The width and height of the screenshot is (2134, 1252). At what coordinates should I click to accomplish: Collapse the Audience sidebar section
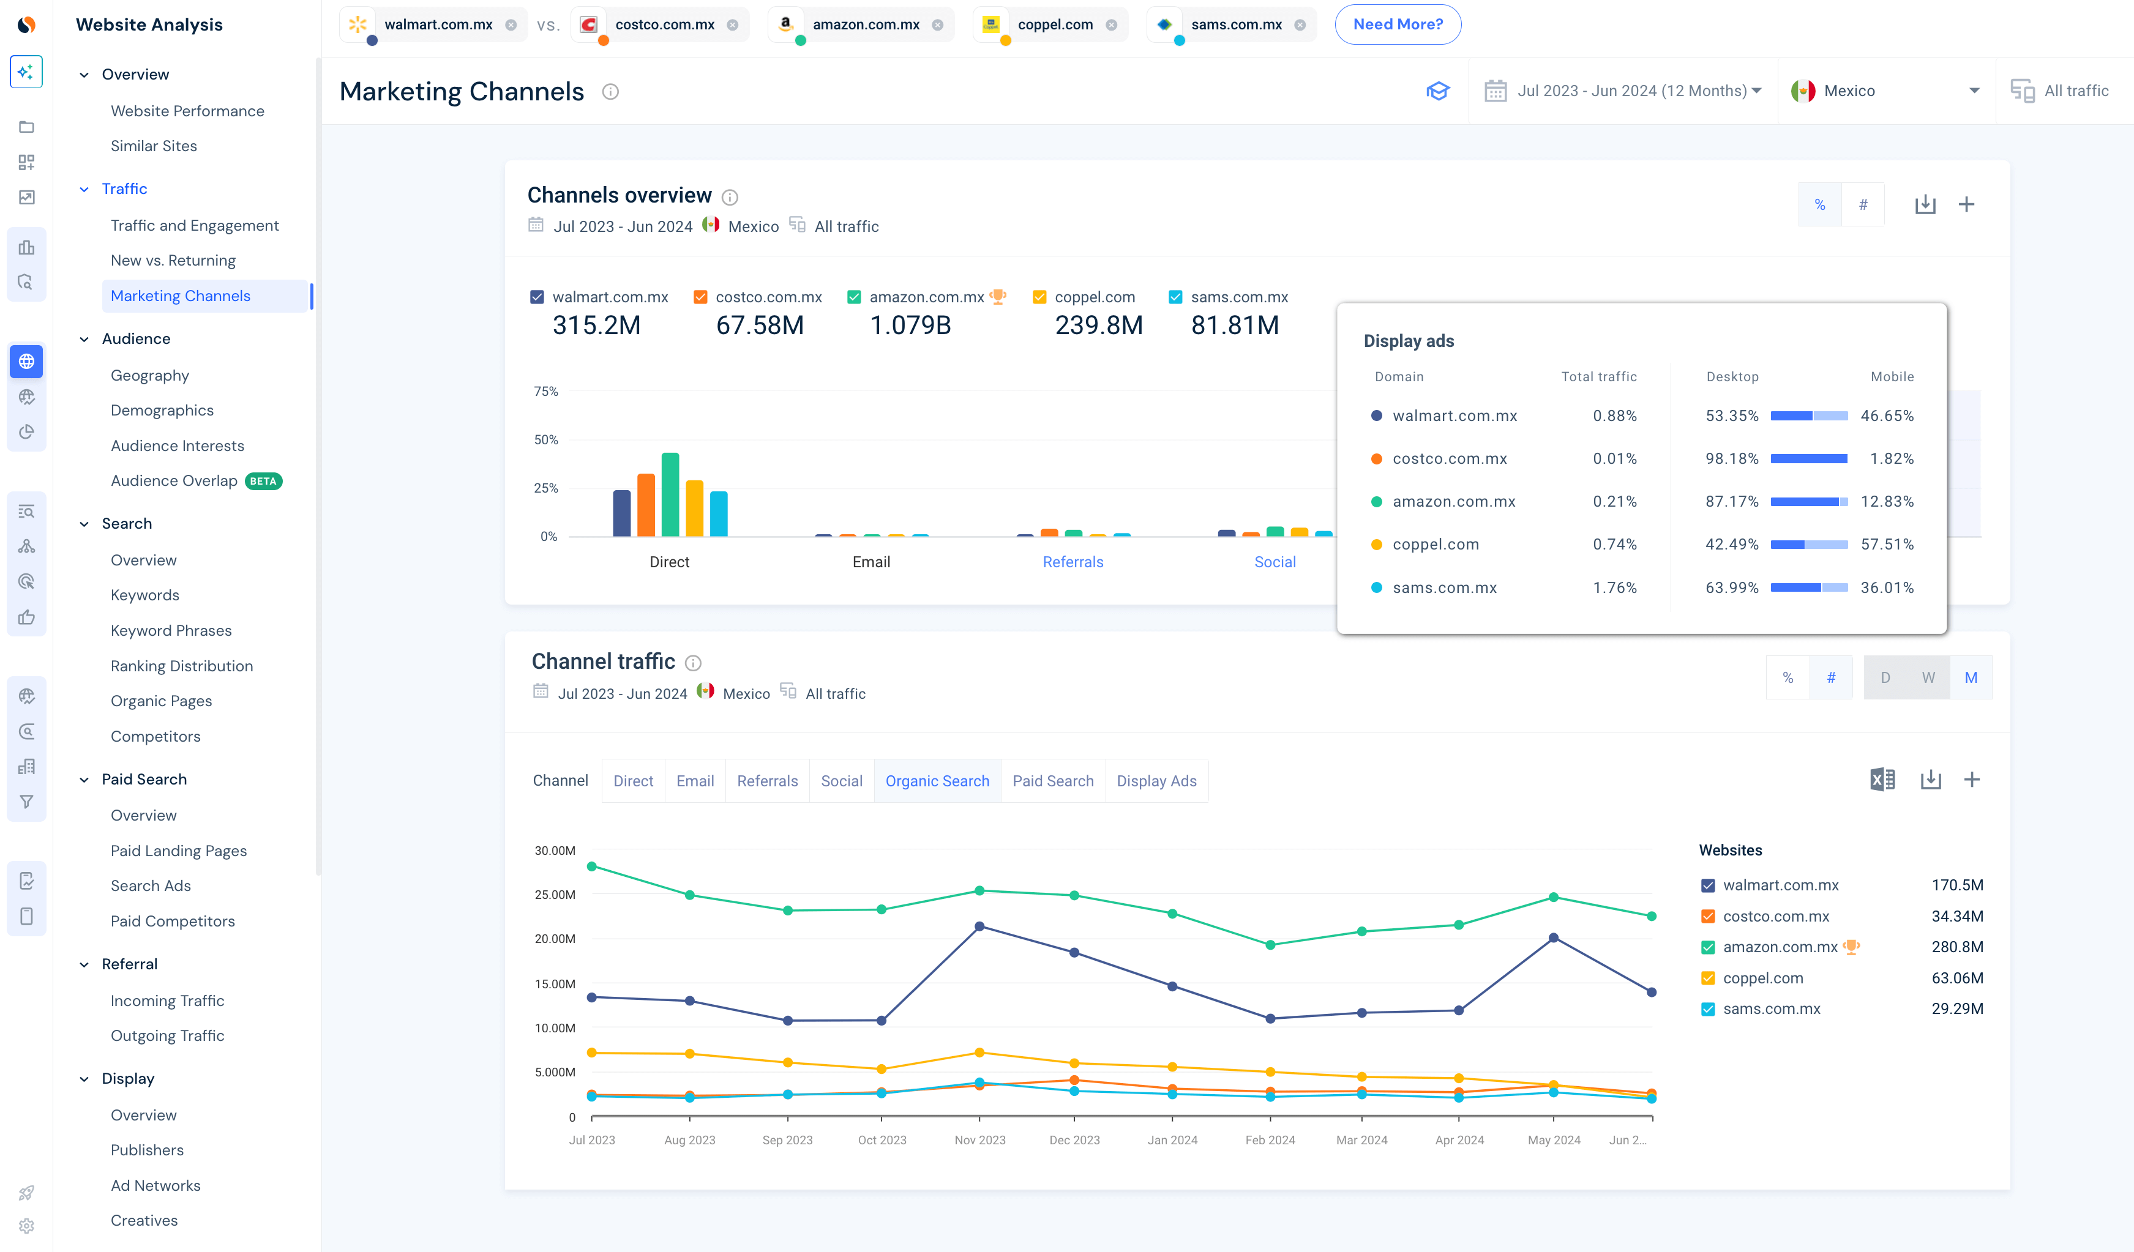coord(84,338)
